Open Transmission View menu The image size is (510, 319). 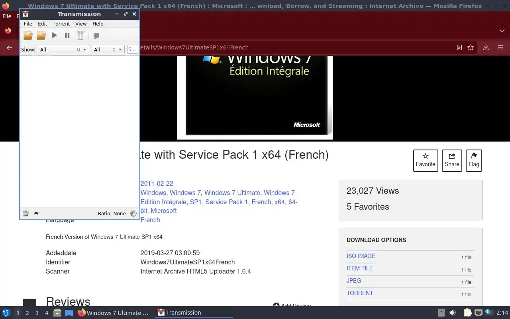tap(81, 24)
